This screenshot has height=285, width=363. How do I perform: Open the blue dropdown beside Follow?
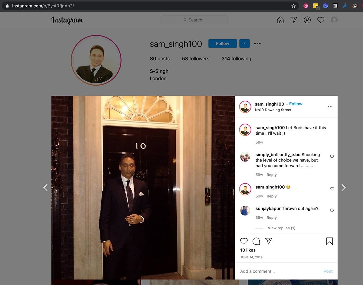(x=244, y=43)
